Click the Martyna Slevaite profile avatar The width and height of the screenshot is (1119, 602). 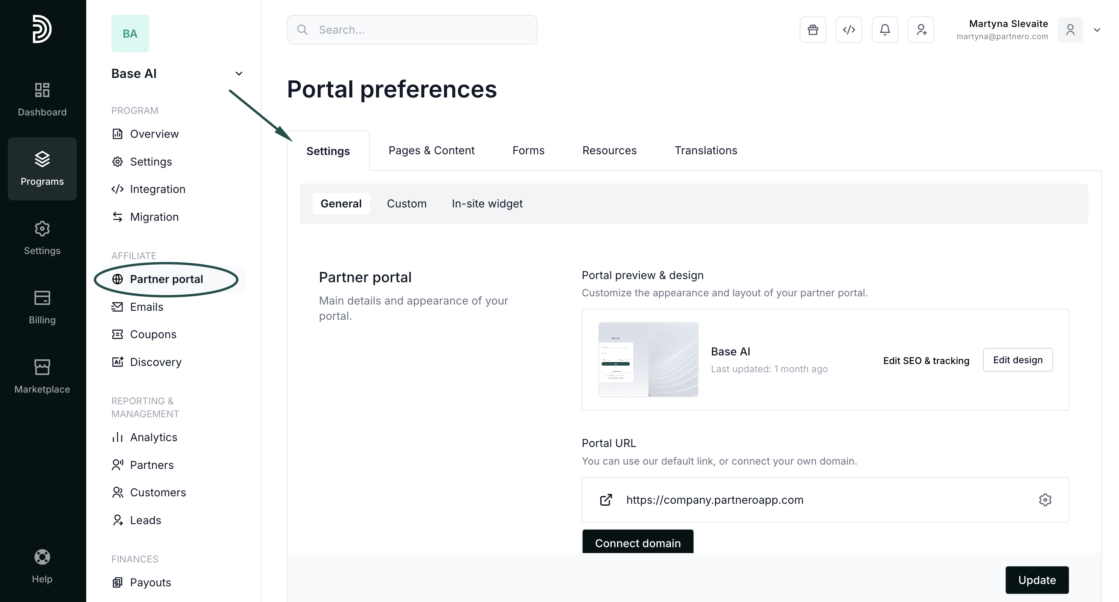(1070, 30)
